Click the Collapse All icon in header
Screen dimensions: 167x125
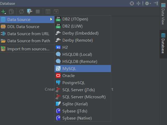pos(138,3)
